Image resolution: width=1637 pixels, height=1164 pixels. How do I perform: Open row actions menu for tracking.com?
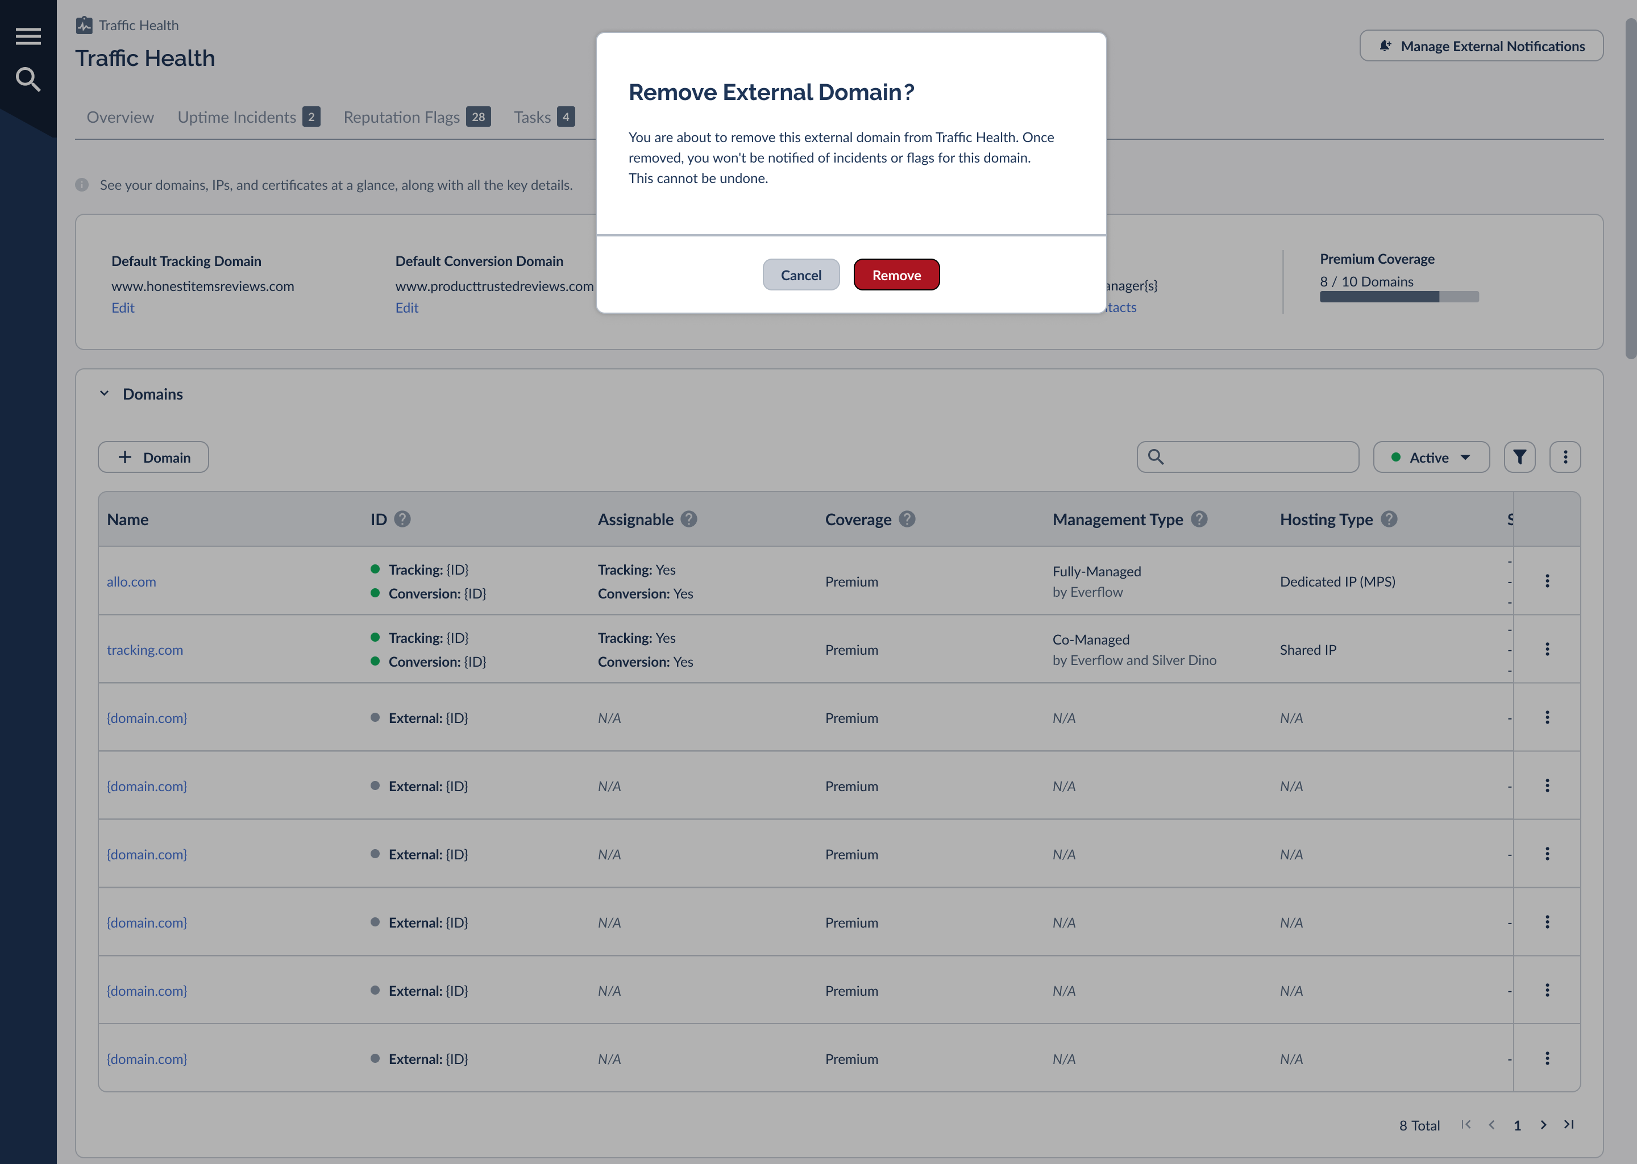click(1547, 648)
